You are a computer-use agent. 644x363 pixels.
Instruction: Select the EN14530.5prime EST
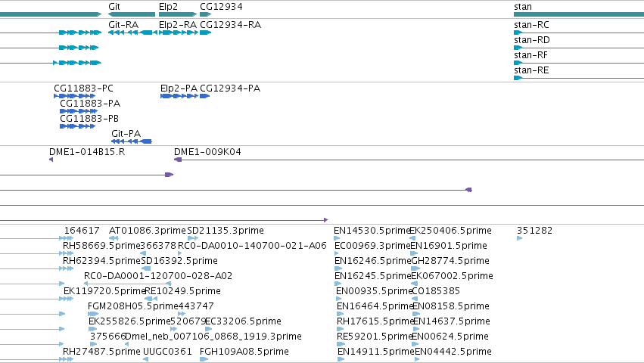(372, 231)
